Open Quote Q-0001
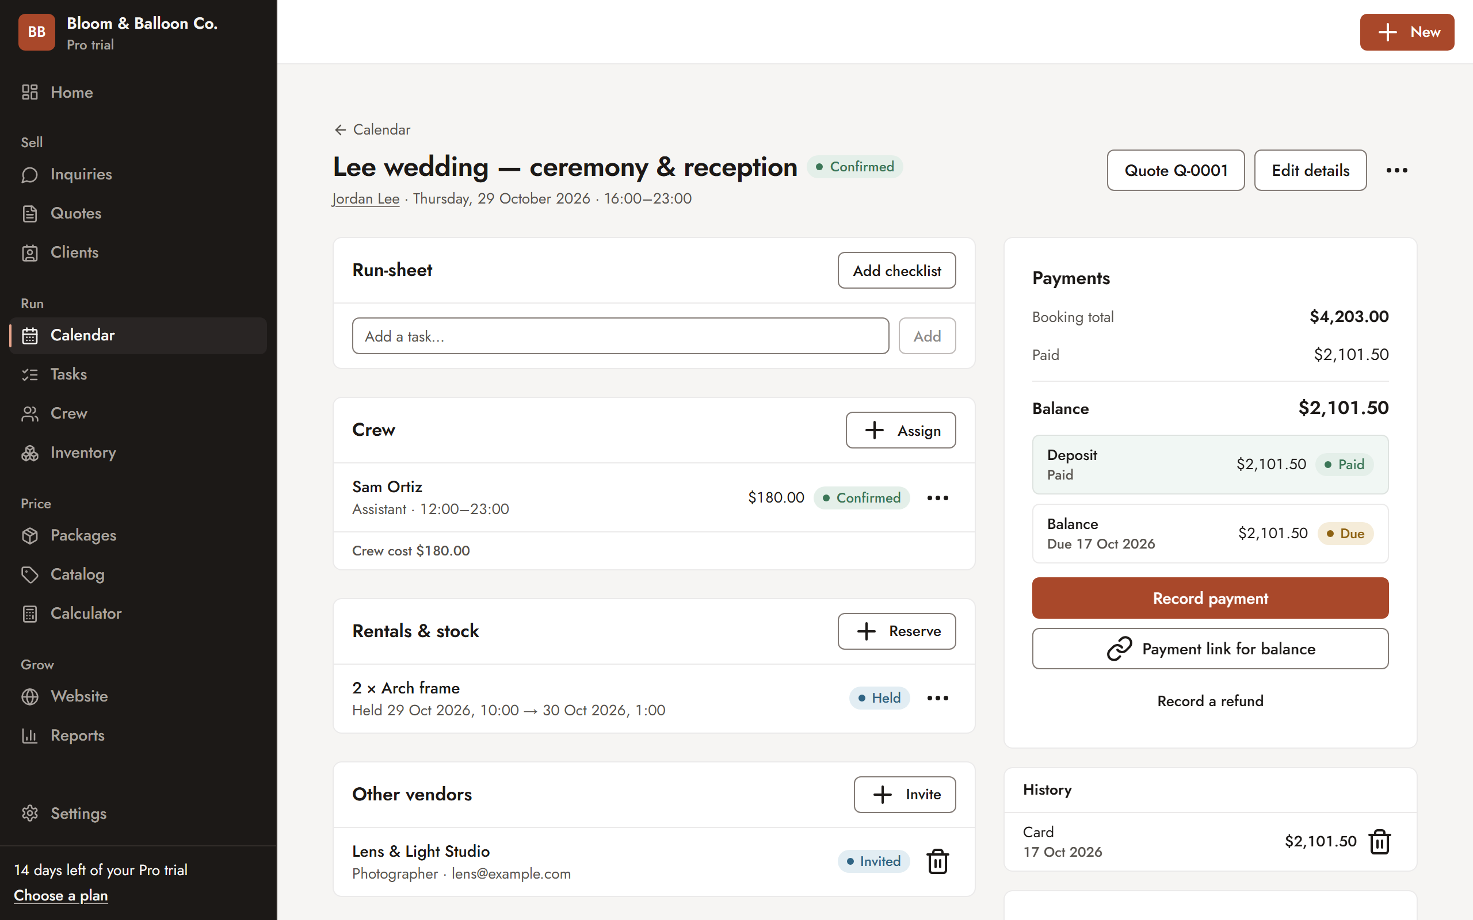The image size is (1473, 920). 1176,170
